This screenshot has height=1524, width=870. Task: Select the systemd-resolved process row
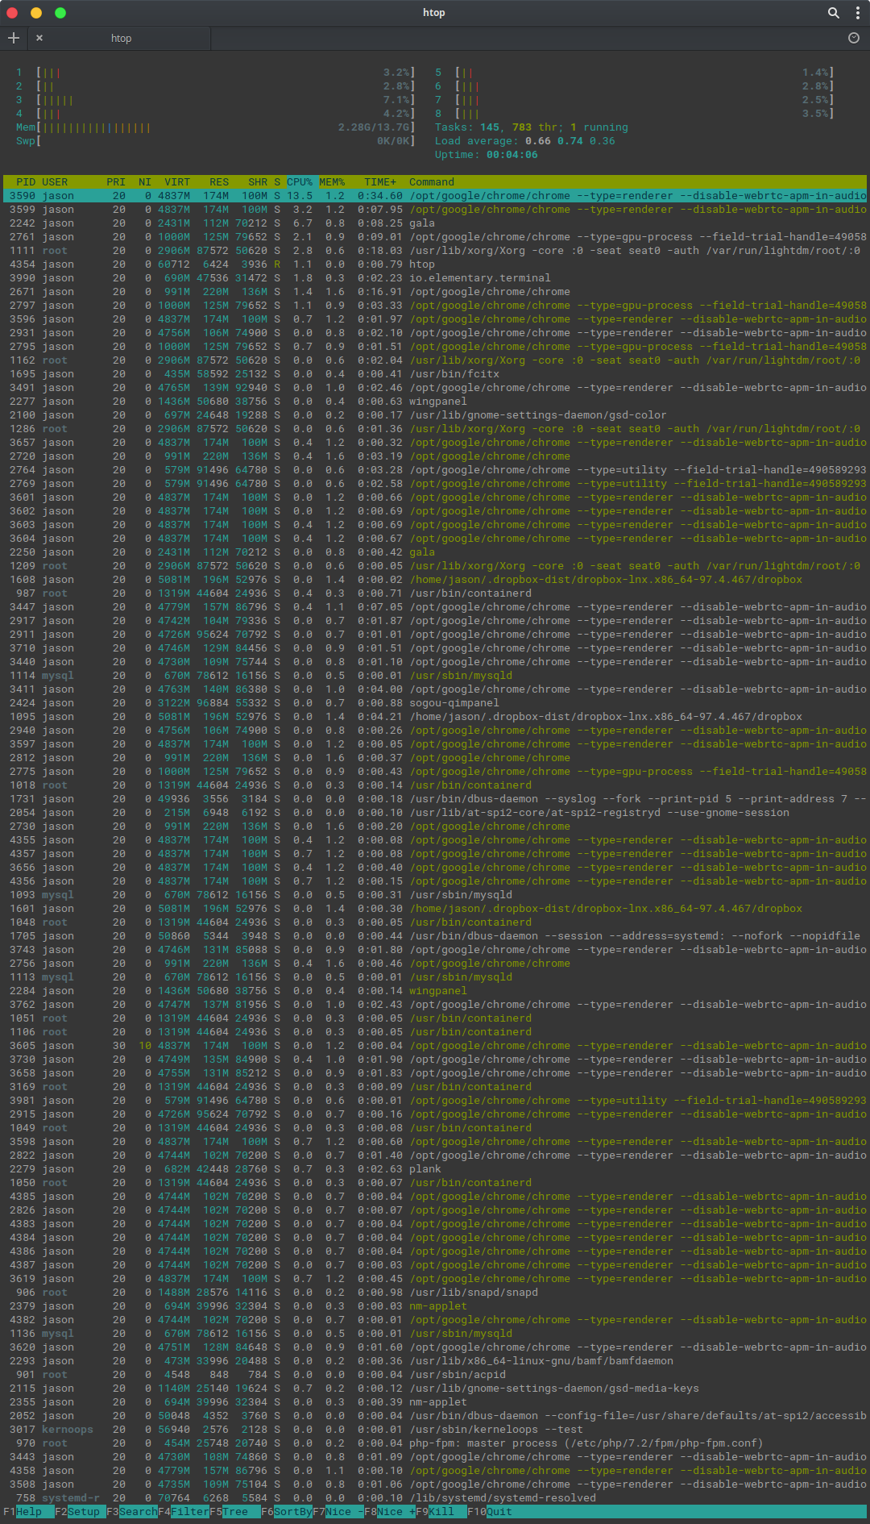click(x=435, y=1498)
